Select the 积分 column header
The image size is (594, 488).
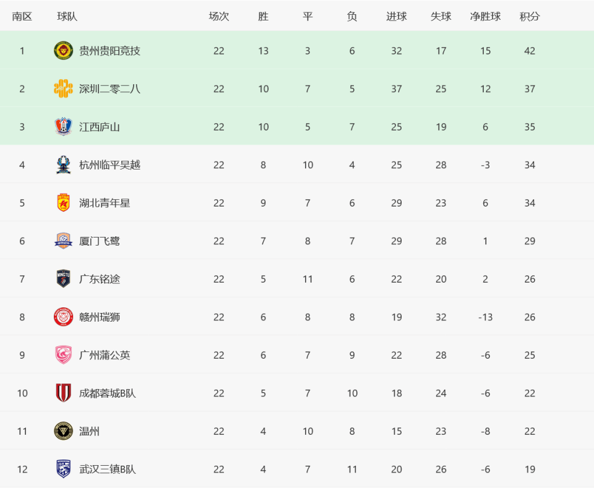tap(530, 16)
